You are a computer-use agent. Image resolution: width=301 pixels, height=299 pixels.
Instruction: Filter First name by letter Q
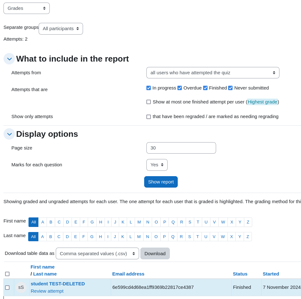point(173,222)
